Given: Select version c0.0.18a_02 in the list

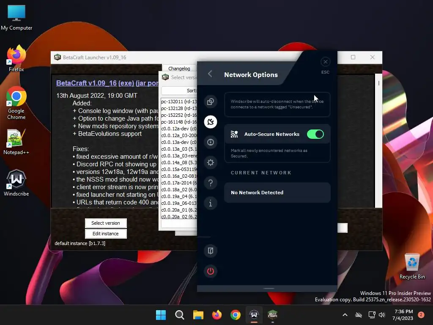Looking at the screenshot, I should coord(179,190).
